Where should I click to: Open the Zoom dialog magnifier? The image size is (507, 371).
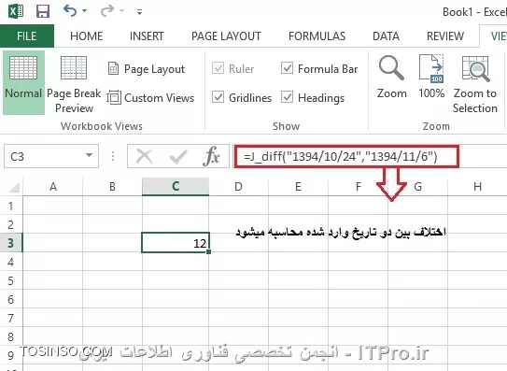point(391,77)
